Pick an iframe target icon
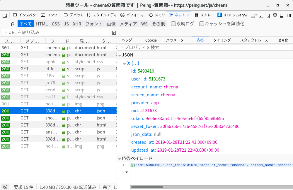Screen dimensions: 293x190 coord(253,16)
